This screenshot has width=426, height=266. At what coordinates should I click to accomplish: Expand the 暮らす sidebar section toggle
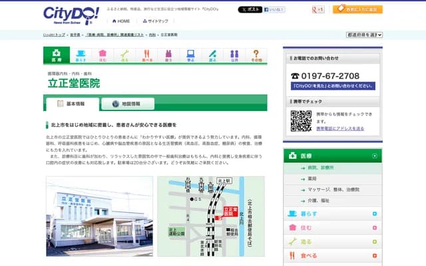click(x=375, y=214)
